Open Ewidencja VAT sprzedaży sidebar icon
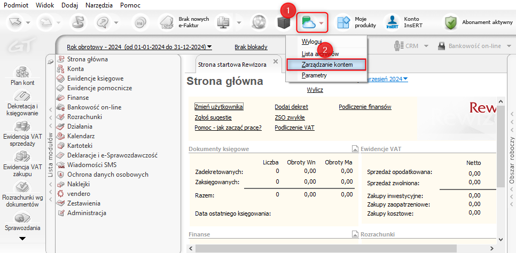Screen dimensions: 516x253 (x=22, y=126)
